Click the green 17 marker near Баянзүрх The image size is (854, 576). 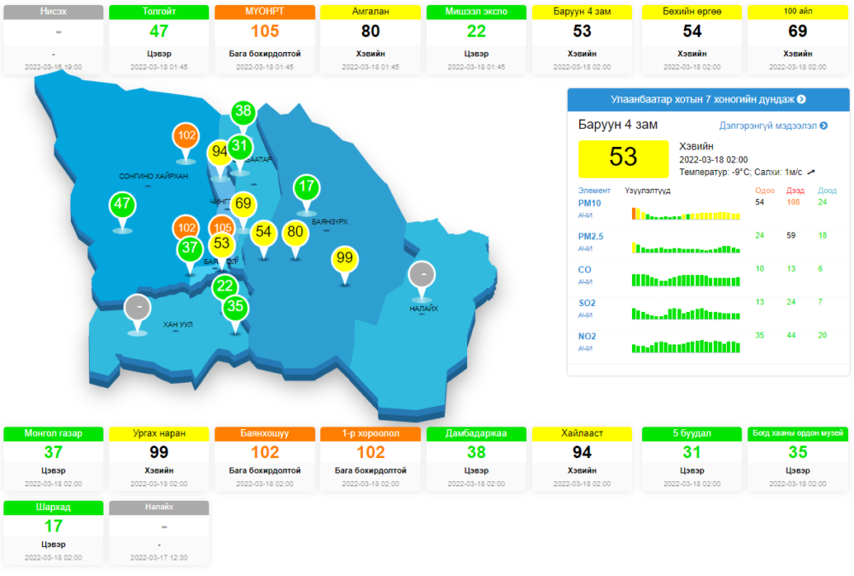pos(307,187)
